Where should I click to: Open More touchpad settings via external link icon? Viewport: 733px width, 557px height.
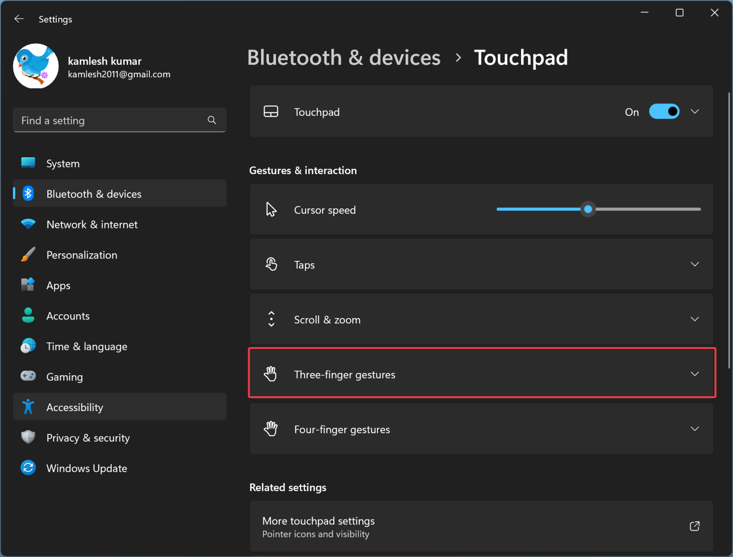[694, 526]
